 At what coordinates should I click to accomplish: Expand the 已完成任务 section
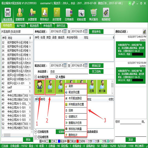click(x=36, y=137)
